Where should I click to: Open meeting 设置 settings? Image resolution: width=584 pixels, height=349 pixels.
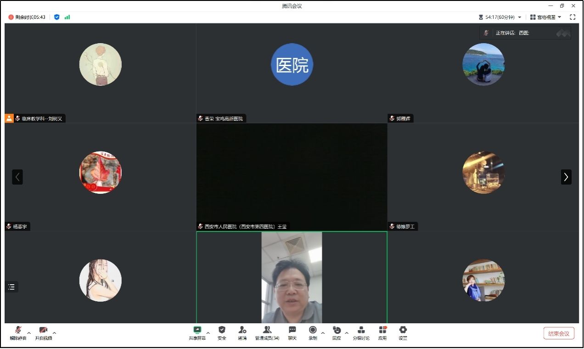pyautogui.click(x=403, y=333)
